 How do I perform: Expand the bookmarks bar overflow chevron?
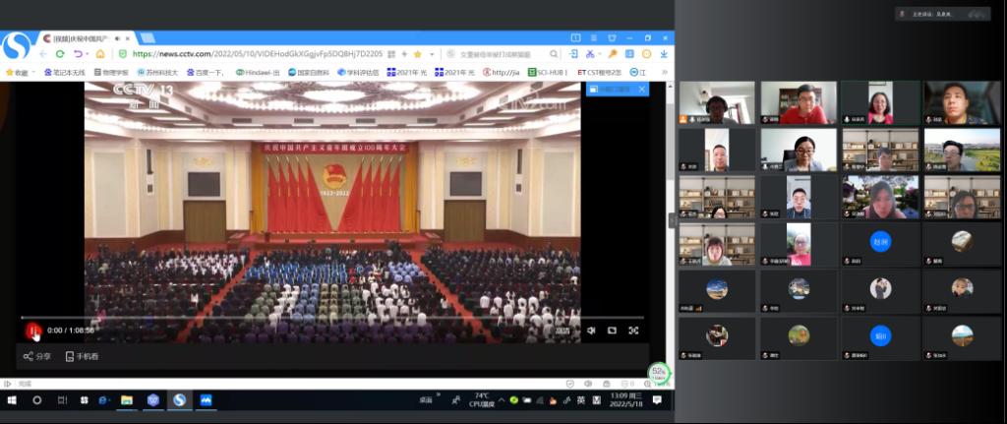point(664,73)
